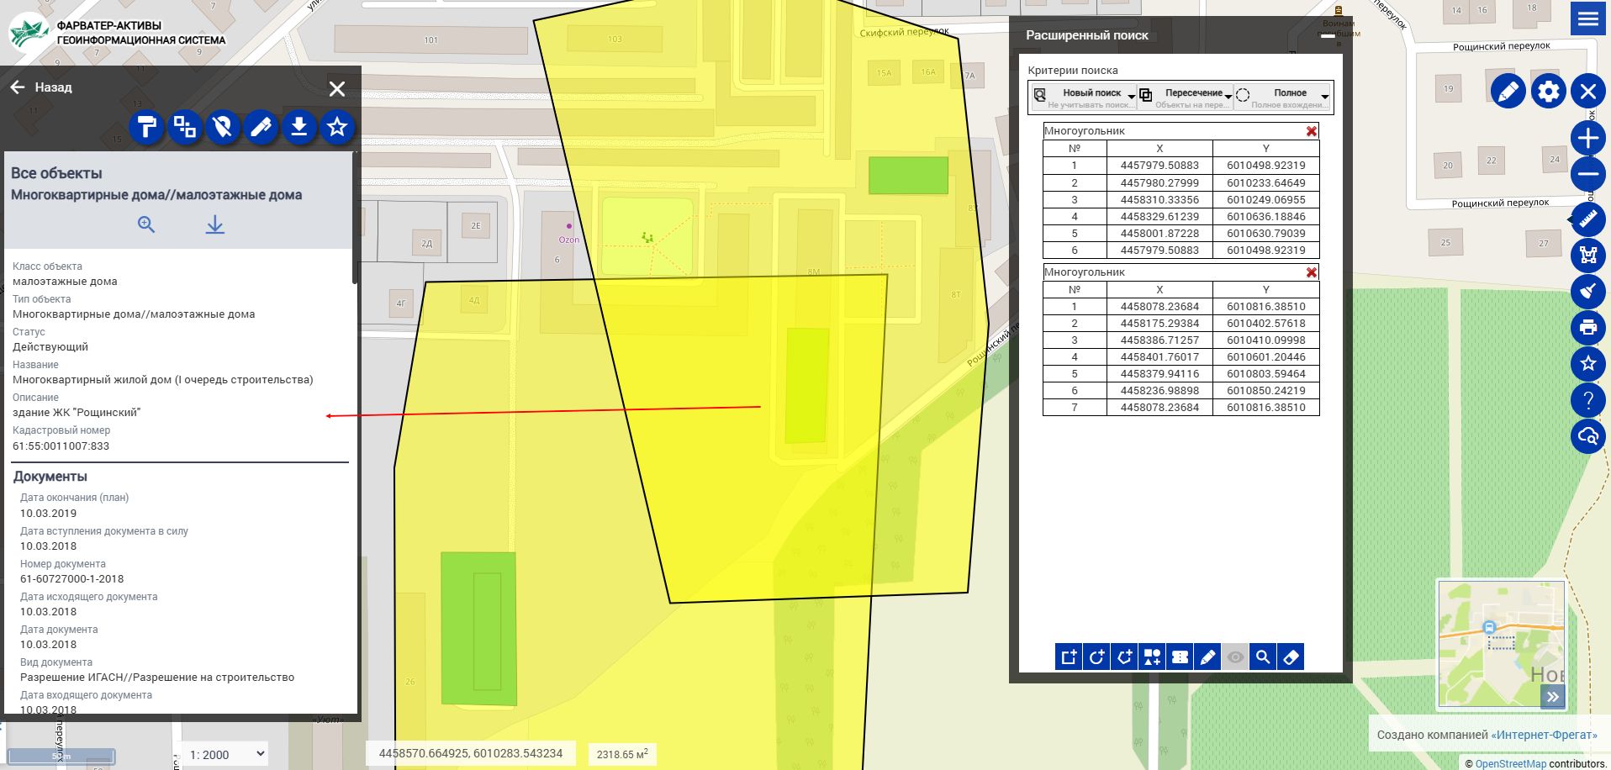Delete the first Многоугольник with red X
Viewport: 1611px width, 770px height.
[x=1311, y=131]
